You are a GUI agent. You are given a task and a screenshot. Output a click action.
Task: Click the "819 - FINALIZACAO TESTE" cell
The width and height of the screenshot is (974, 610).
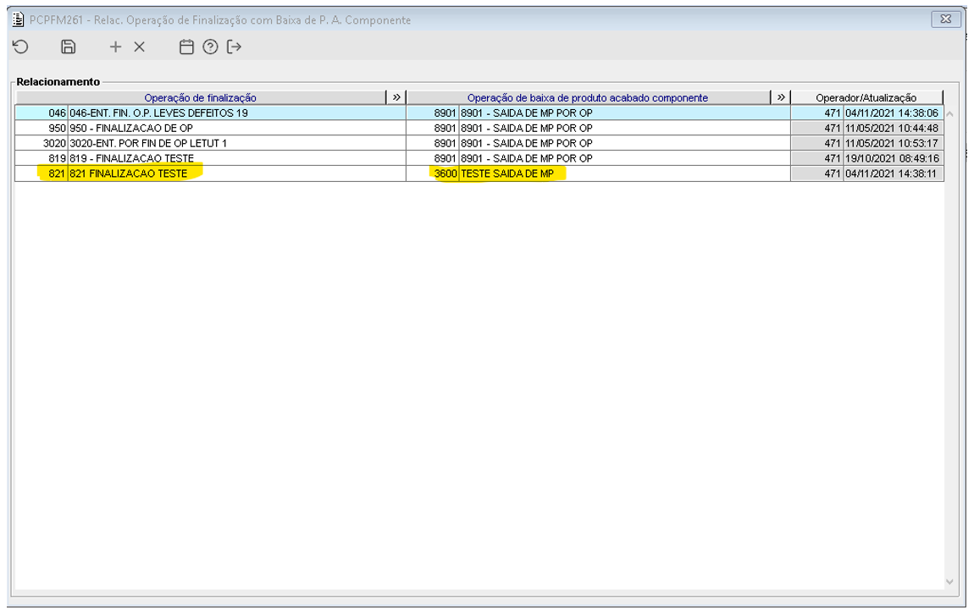[x=131, y=158]
